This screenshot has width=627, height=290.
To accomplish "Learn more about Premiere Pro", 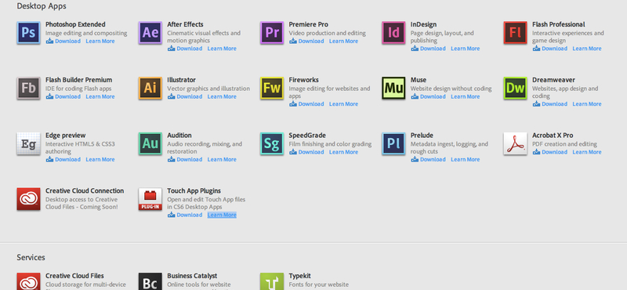I will [343, 42].
